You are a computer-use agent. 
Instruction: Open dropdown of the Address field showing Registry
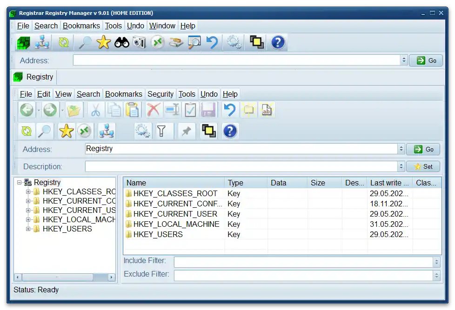click(x=401, y=149)
